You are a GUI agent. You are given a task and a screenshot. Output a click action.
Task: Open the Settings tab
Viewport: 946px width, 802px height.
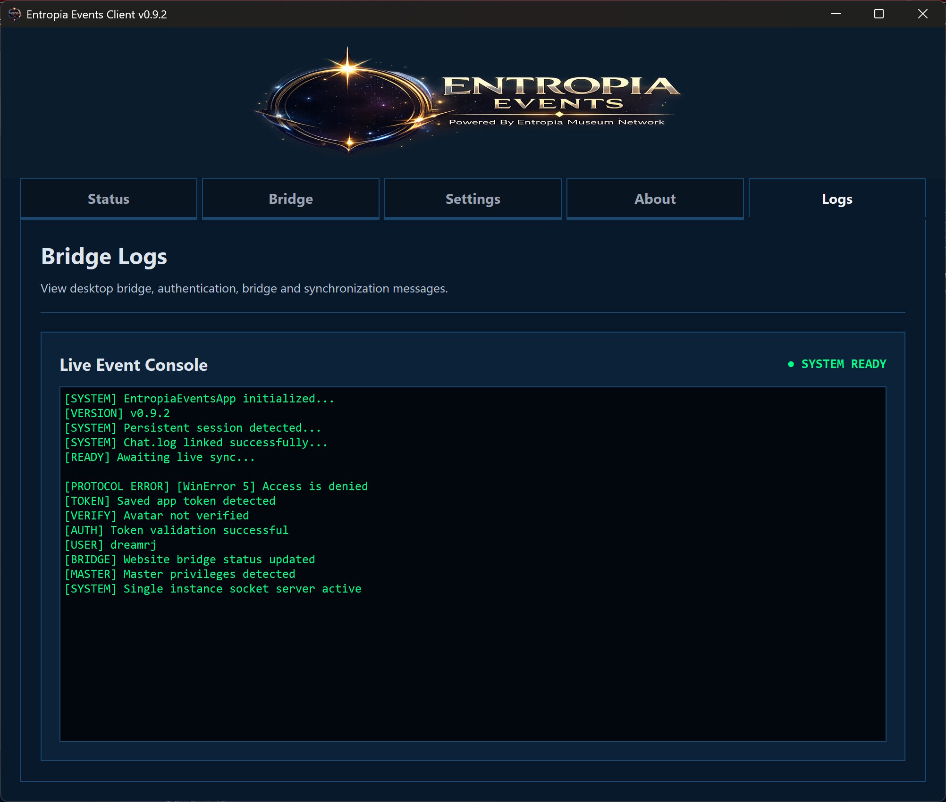[x=473, y=199]
